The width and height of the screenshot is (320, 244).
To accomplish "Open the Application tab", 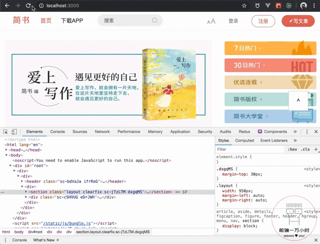I will click(180, 132).
